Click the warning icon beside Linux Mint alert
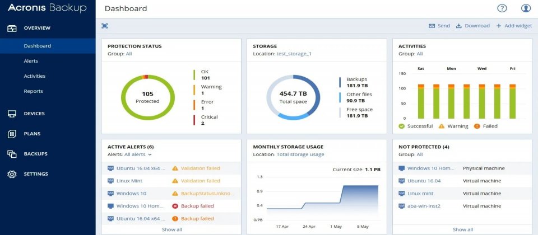This screenshot has height=235, width=538. (175, 181)
